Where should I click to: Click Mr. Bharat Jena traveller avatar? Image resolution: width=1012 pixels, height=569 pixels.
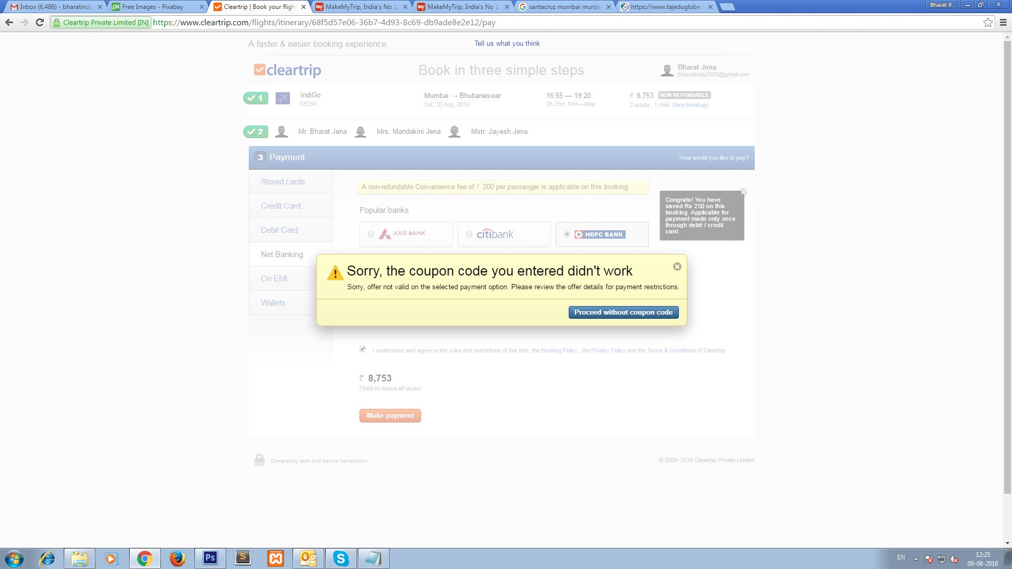pyautogui.click(x=281, y=132)
